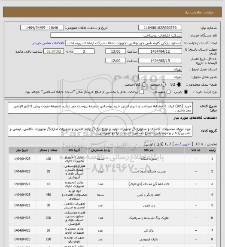Click quantity 15 for لاک غلط گیر row
Screen dimensions: 225x247
pos(49,184)
